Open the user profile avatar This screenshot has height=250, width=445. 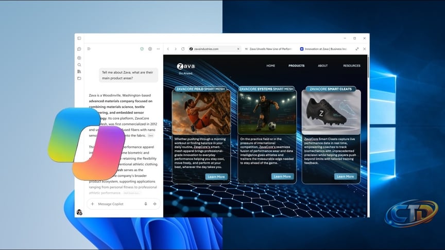[x=79, y=212]
